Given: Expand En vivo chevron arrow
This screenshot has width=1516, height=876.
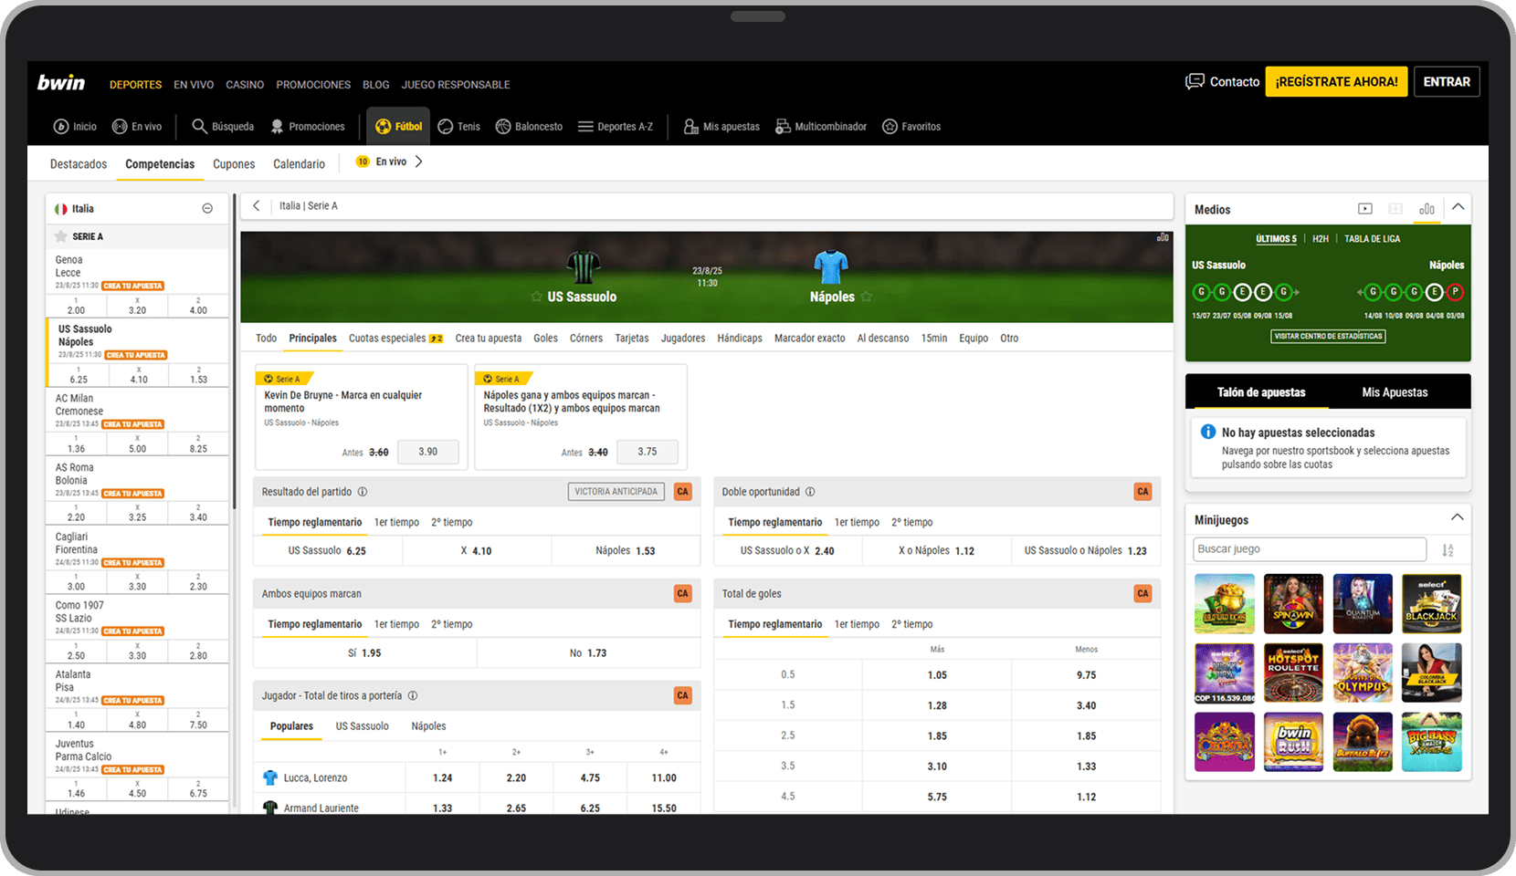Looking at the screenshot, I should (419, 162).
